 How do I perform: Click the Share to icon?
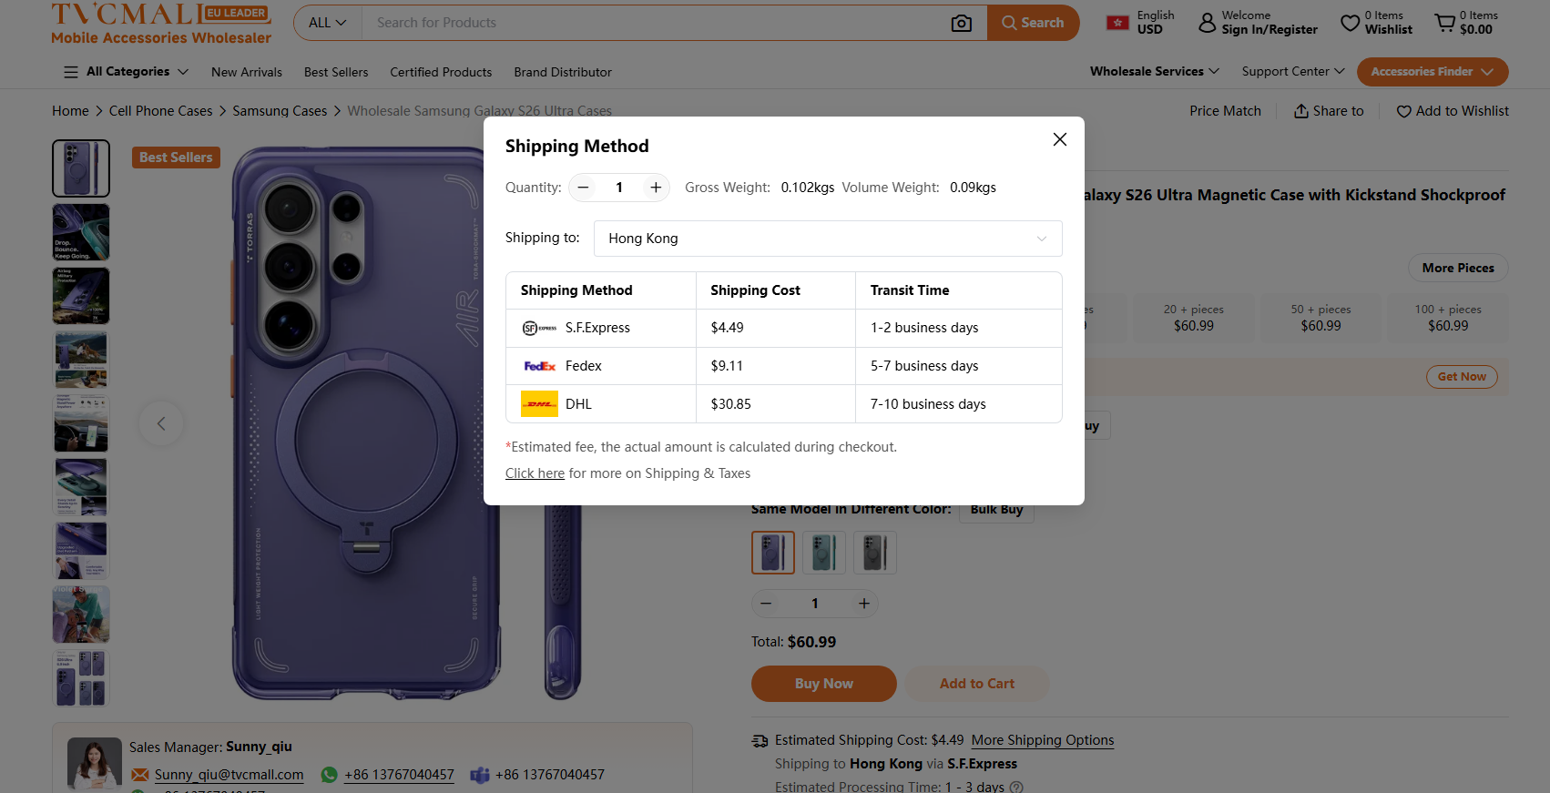tap(1301, 111)
